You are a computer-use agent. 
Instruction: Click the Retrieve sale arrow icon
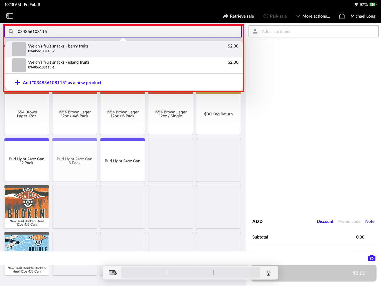(226, 16)
